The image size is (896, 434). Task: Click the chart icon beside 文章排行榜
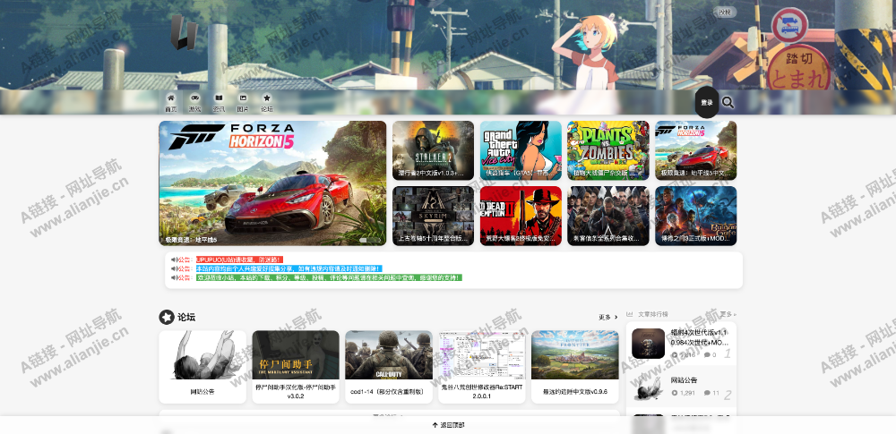pos(630,314)
